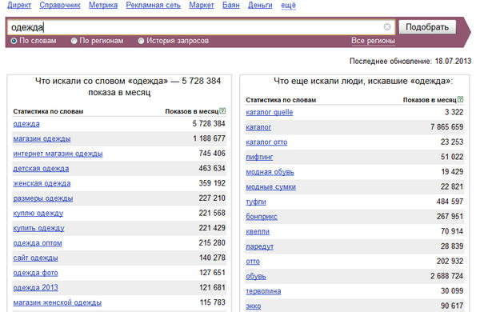This screenshot has width=480, height=312.
Task: Open the 'одежда оптом' keyword link
Action: coord(38,243)
